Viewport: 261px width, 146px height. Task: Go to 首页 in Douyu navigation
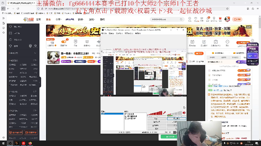[38, 19]
